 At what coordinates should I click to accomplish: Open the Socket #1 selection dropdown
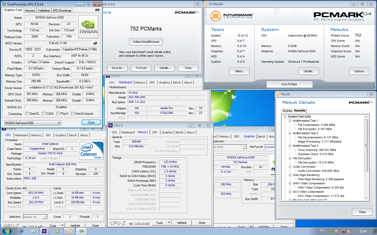35,217
